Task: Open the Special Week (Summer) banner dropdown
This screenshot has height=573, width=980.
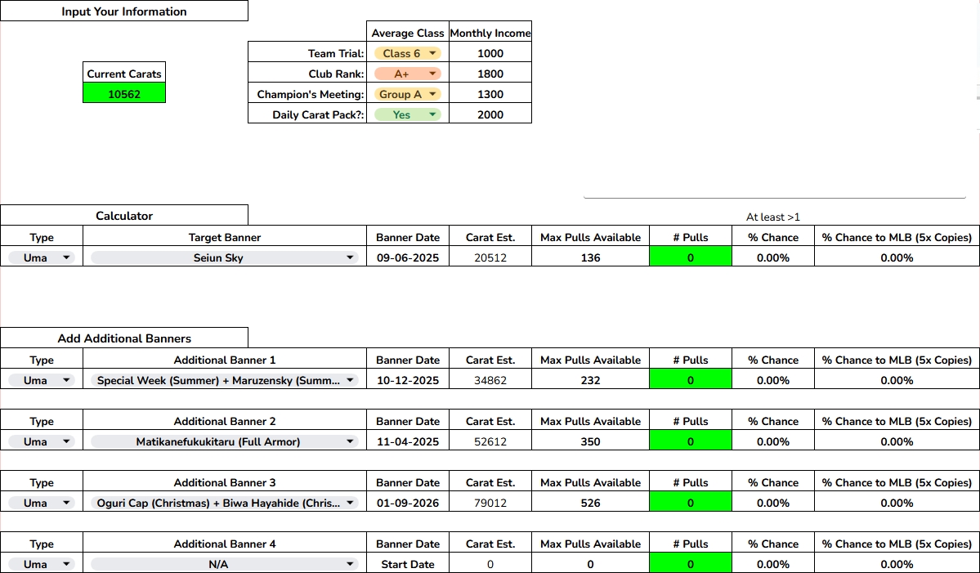Action: [x=225, y=380]
